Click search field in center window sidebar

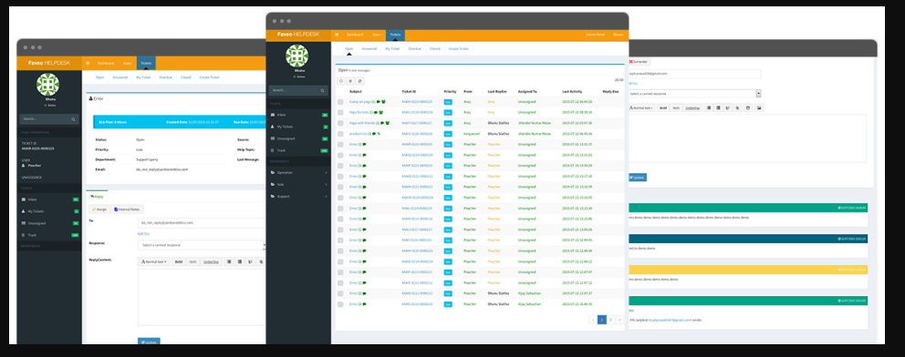[x=298, y=90]
